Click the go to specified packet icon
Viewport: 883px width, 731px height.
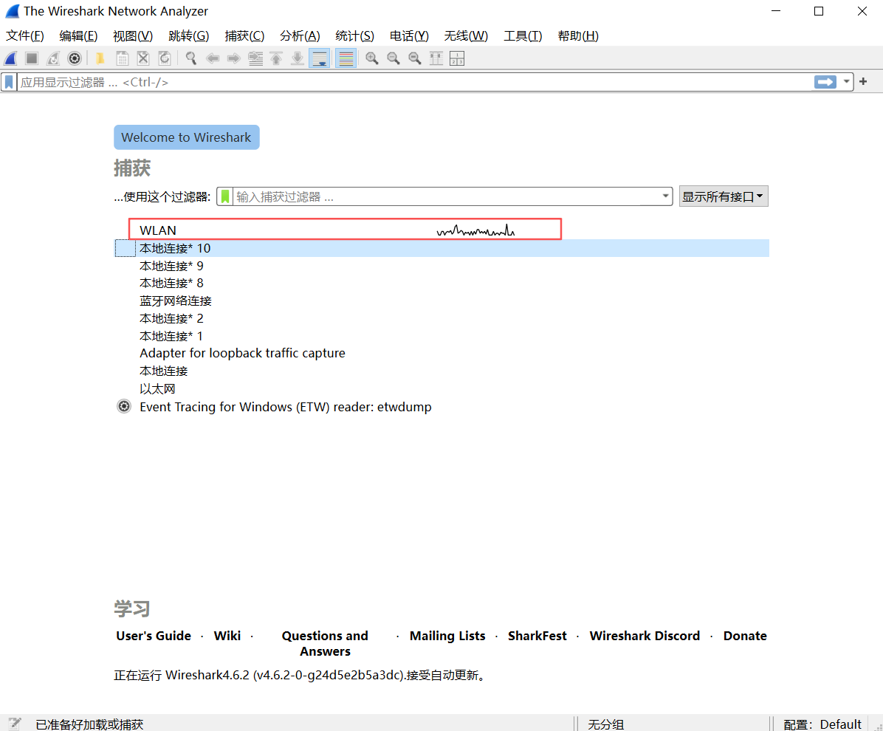pyautogui.click(x=255, y=58)
